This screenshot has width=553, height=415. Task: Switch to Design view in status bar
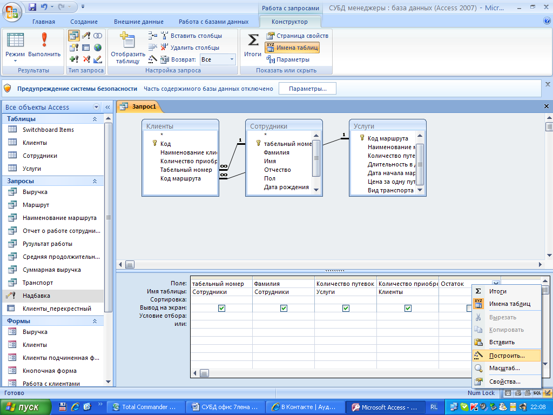coord(548,393)
